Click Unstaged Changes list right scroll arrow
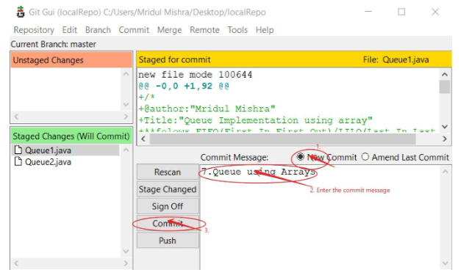This screenshot has height=278, width=461. point(126,117)
